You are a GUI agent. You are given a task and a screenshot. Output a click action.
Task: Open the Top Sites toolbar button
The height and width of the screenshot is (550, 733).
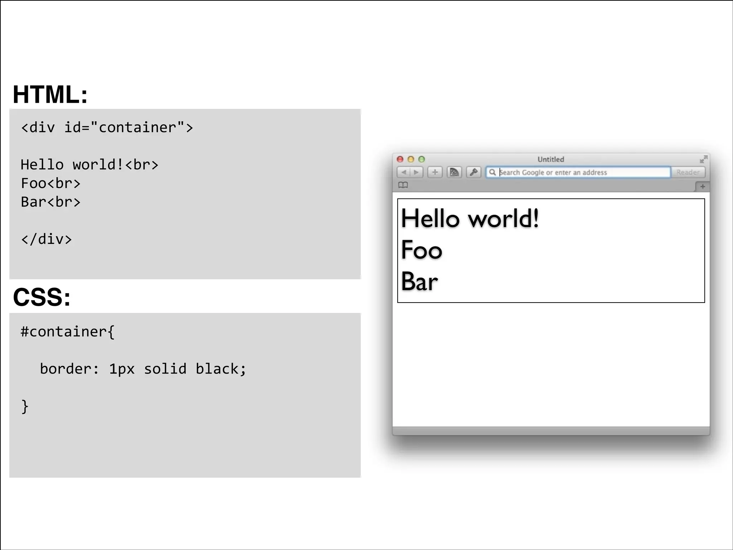[x=454, y=172]
